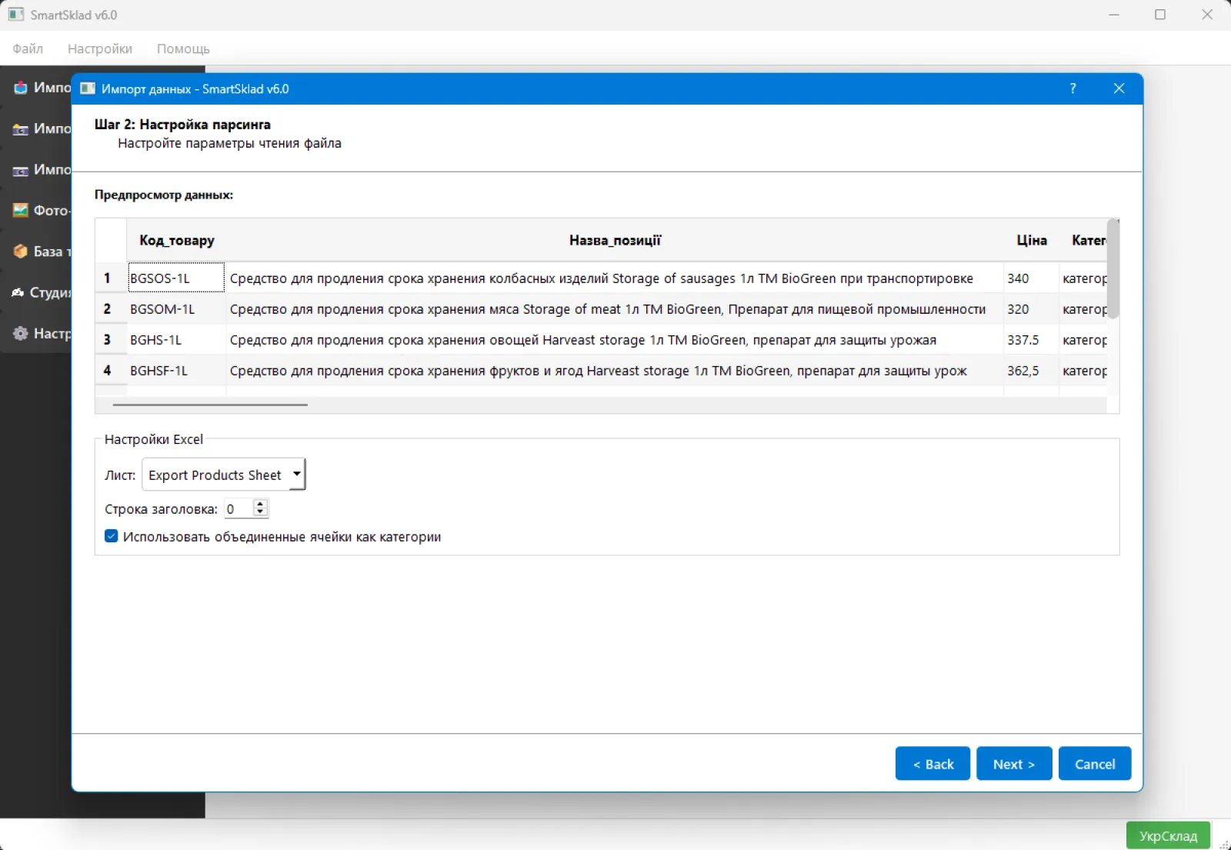Select the Storage of sausages product name cell
1231x850 pixels.
[x=615, y=278]
